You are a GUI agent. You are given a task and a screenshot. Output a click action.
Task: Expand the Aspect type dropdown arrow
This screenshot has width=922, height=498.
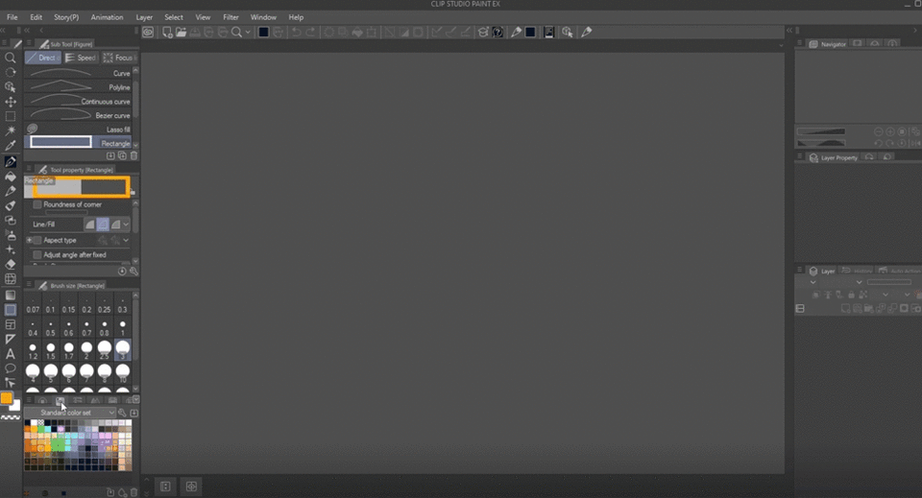[x=126, y=240]
